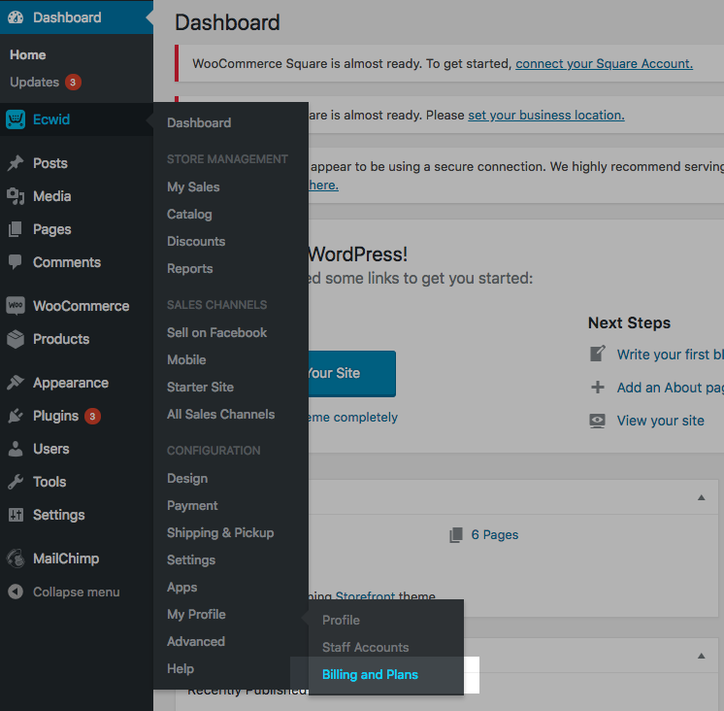Image resolution: width=724 pixels, height=711 pixels.
Task: Click the Appearance paintbrush icon
Action: point(16,383)
